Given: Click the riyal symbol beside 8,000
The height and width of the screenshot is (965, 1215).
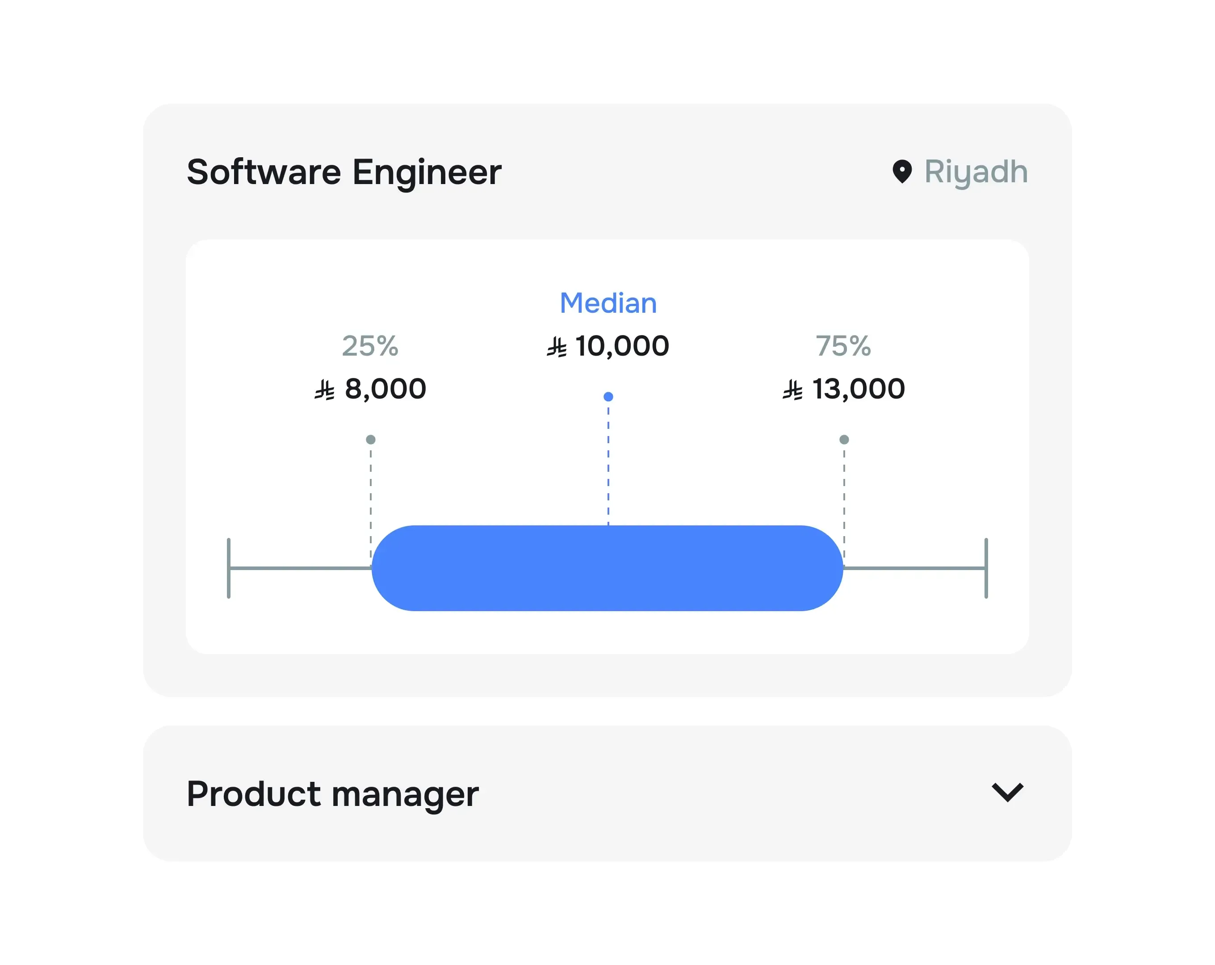Looking at the screenshot, I should (x=325, y=390).
